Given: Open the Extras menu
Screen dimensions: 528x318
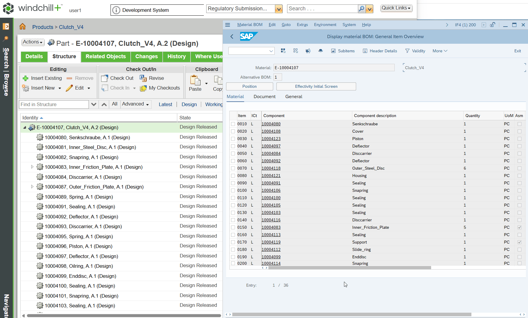Looking at the screenshot, I should click(x=302, y=25).
